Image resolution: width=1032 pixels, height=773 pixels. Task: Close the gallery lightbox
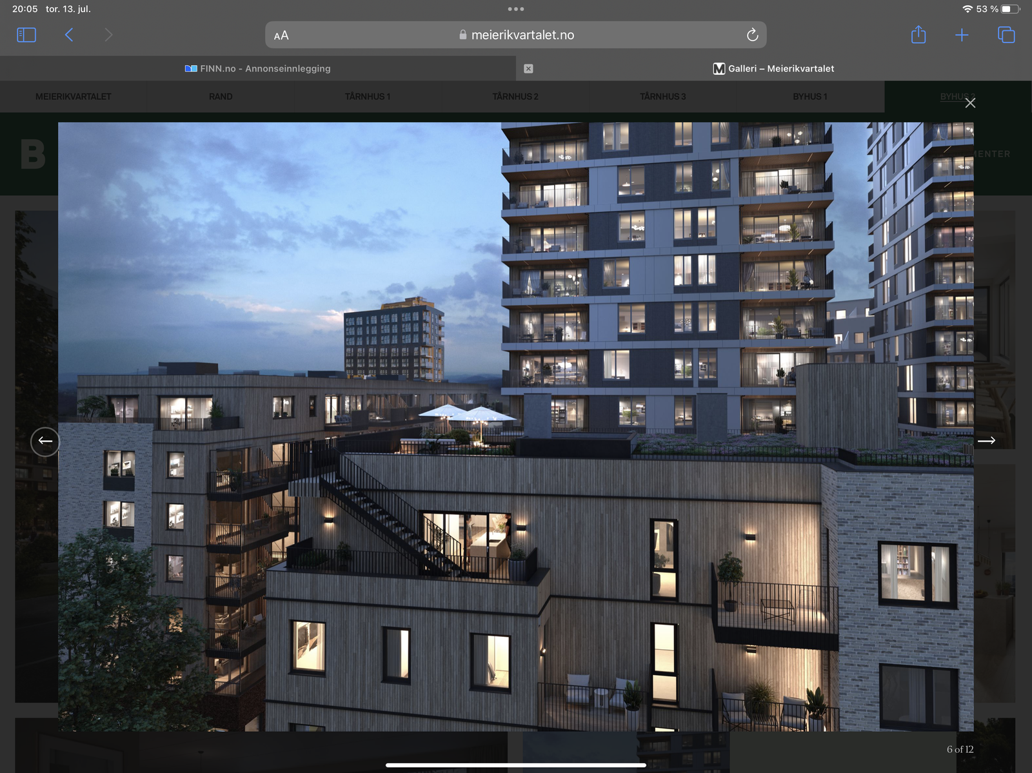pyautogui.click(x=970, y=103)
